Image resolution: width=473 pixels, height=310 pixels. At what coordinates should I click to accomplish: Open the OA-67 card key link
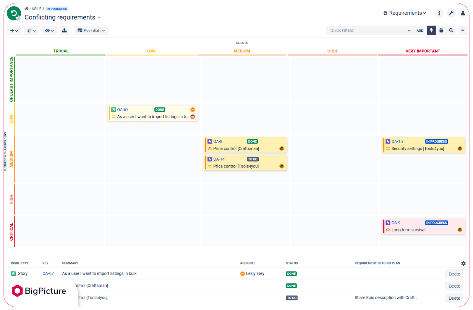point(123,110)
